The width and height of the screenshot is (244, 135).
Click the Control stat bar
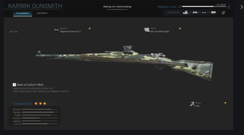pos(40,124)
